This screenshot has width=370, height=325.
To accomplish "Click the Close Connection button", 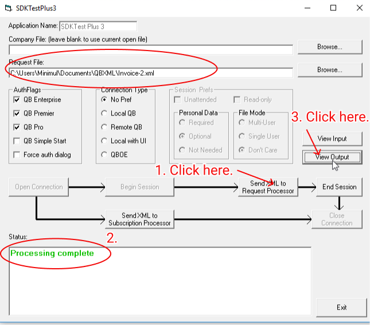I will (x=337, y=219).
